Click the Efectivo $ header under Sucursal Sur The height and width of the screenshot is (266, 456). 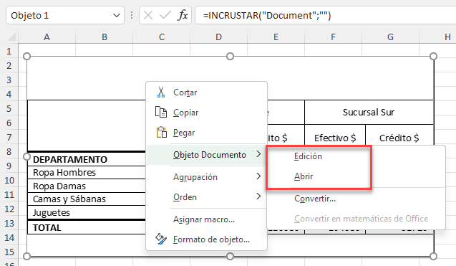(x=335, y=138)
